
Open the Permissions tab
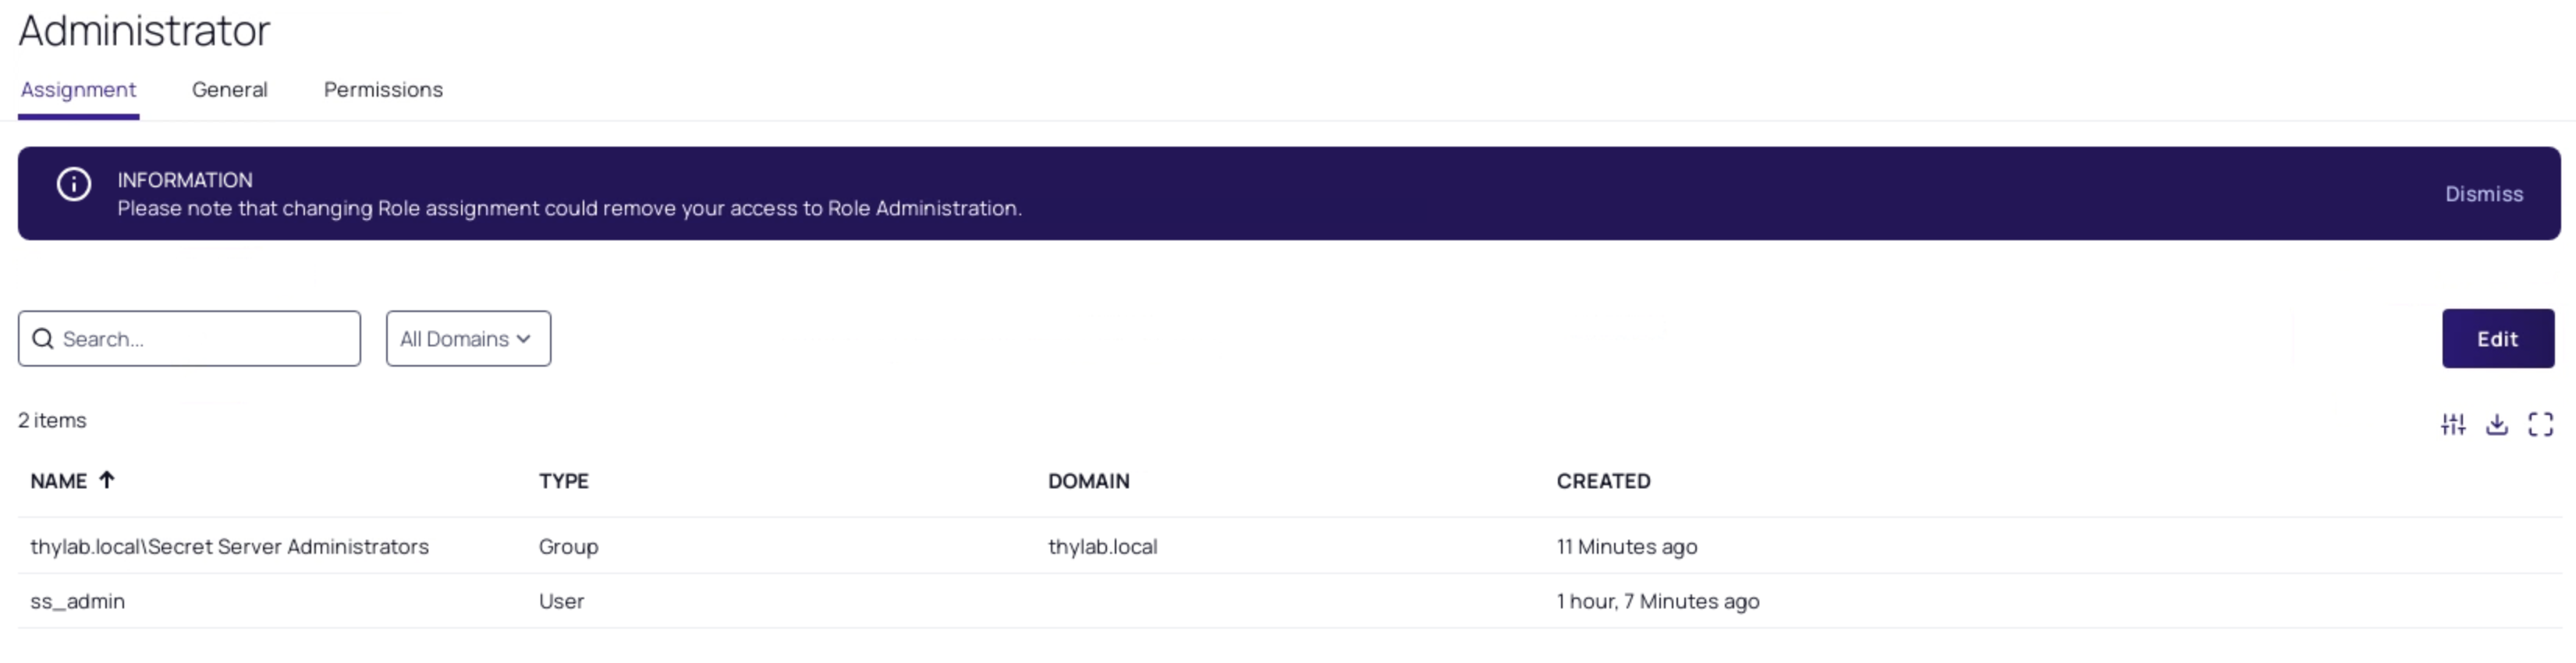click(x=383, y=90)
